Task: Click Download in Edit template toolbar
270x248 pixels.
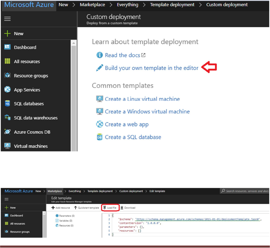Action: (x=128, y=208)
